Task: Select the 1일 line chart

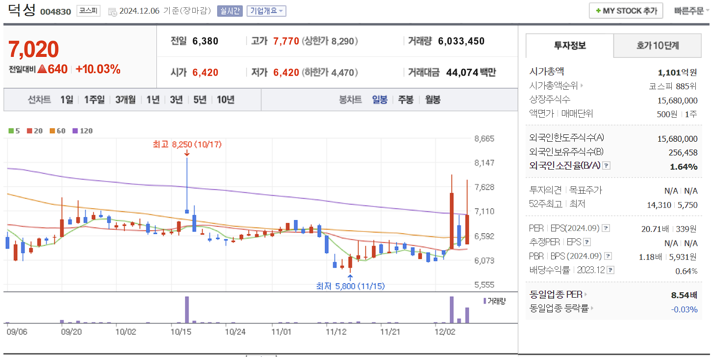Action: point(67,100)
